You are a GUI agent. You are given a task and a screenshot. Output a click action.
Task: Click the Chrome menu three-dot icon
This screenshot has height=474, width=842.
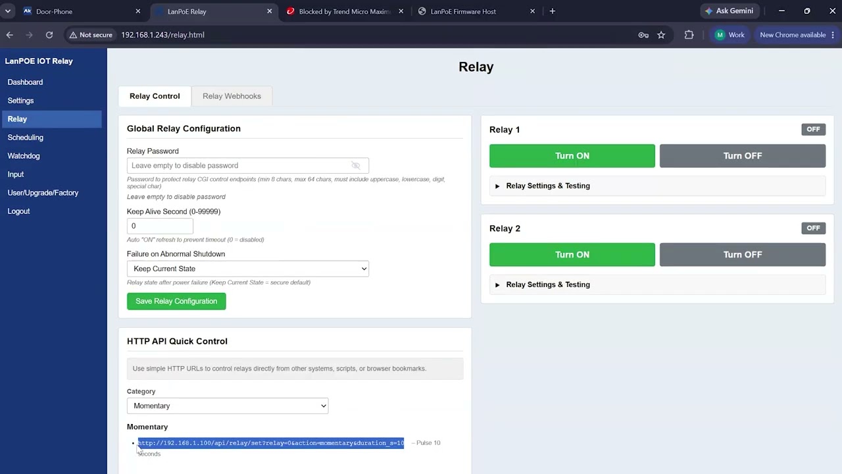(x=833, y=35)
